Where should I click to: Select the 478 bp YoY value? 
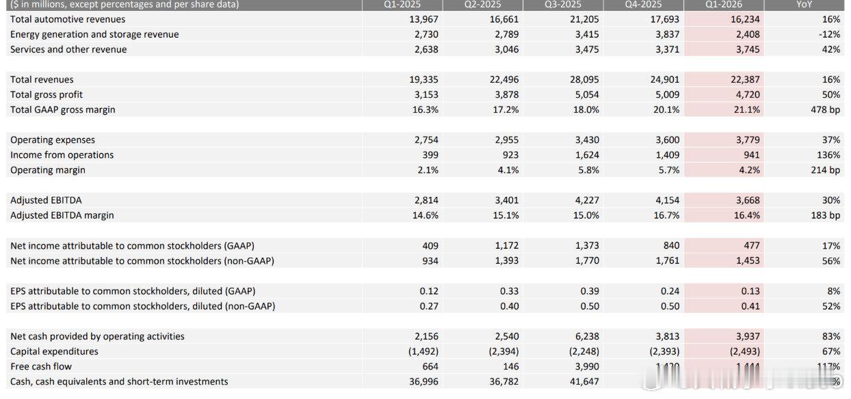[x=825, y=110]
